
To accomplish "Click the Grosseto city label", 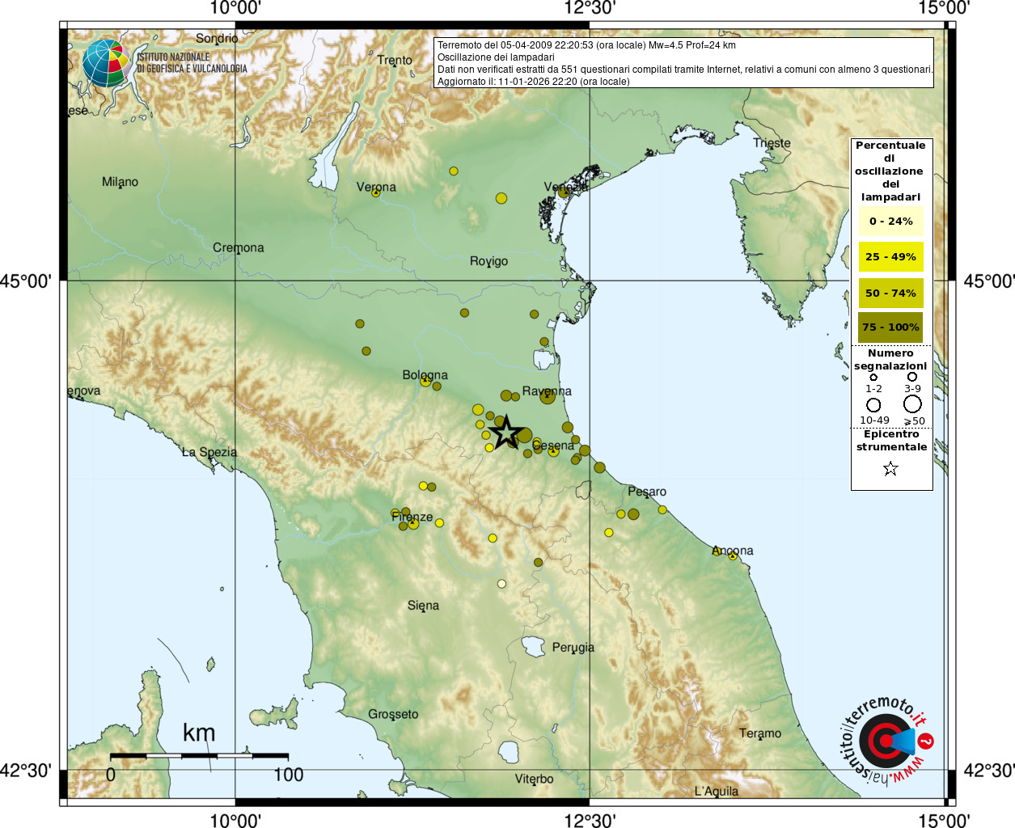I will point(393,714).
